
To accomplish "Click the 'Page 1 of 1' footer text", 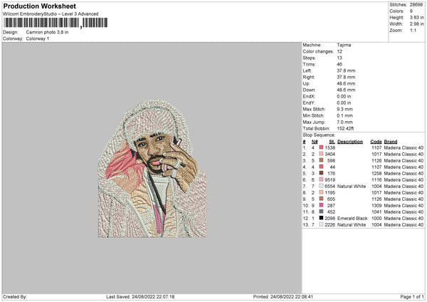I will (412, 296).
